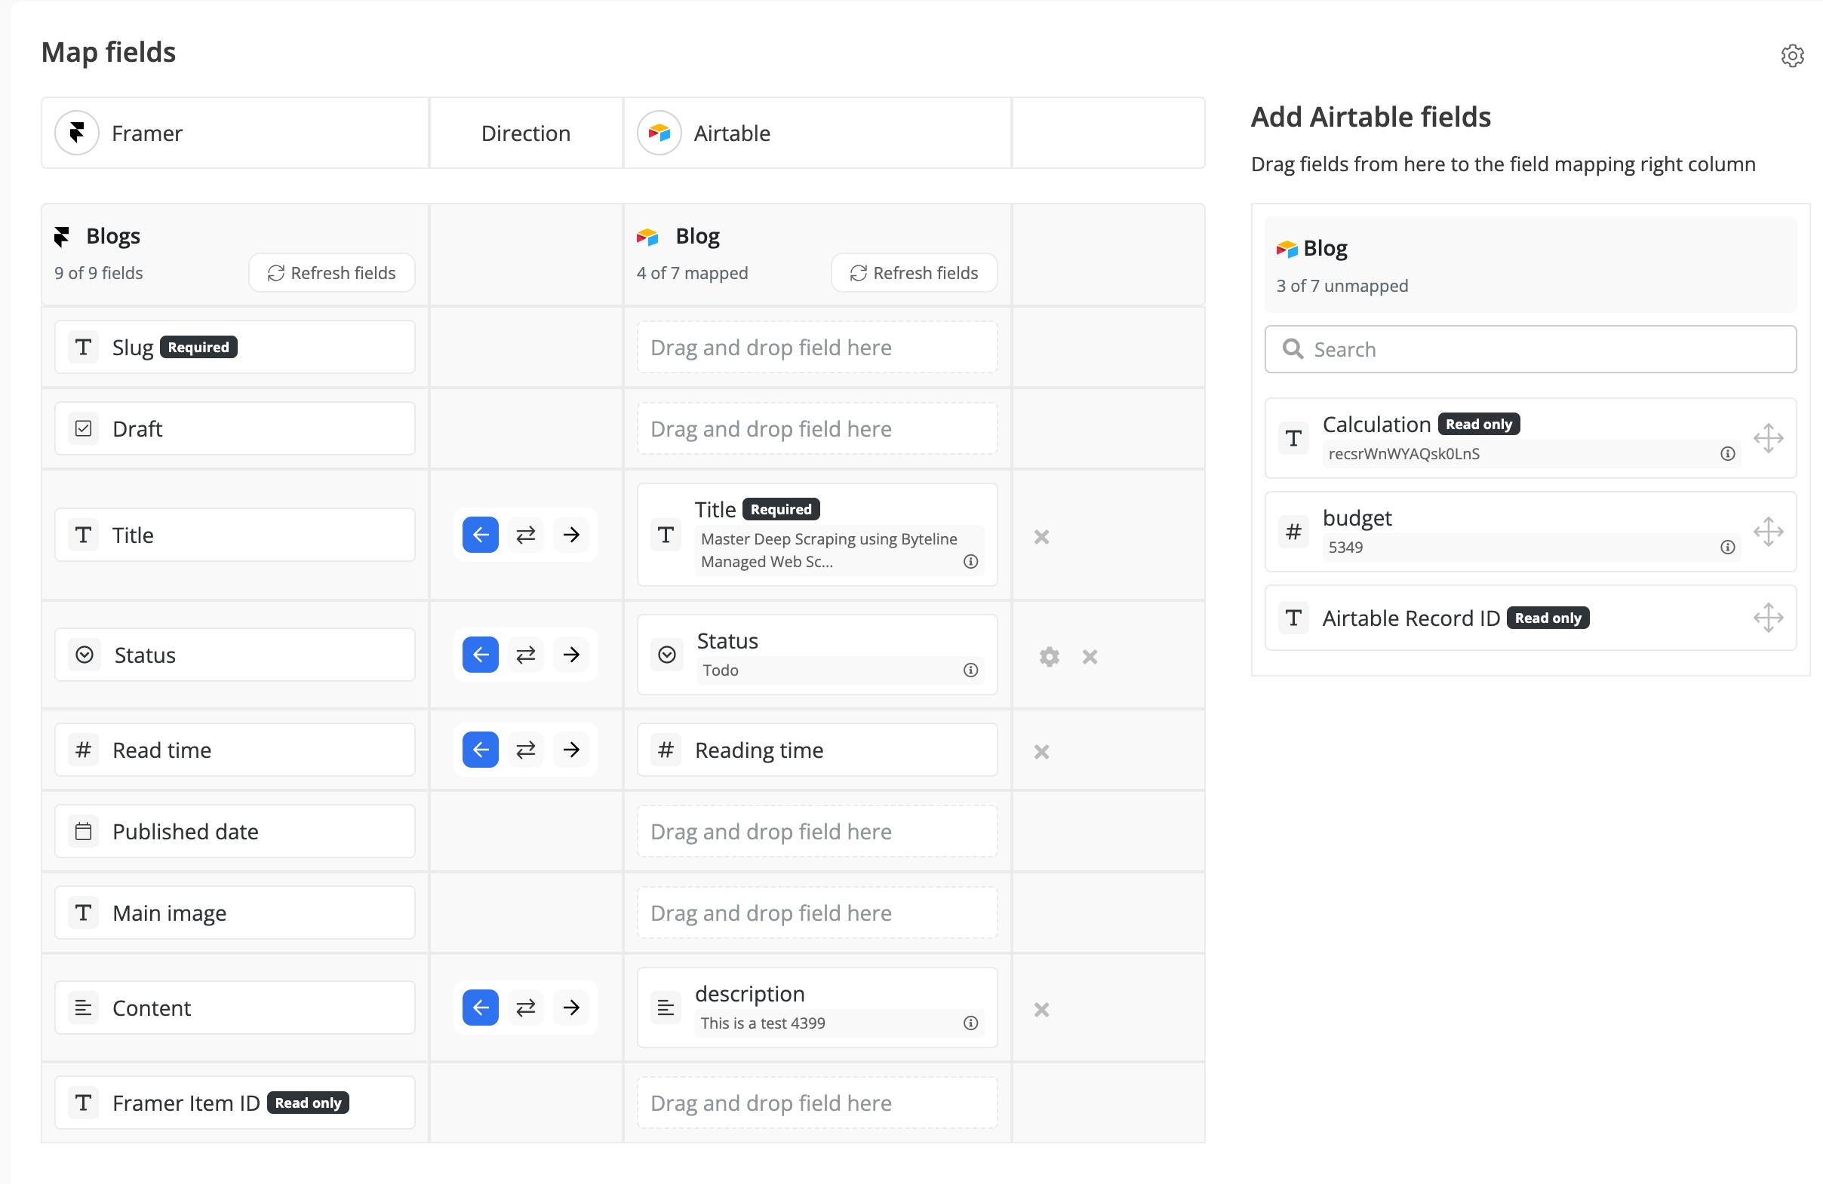Refresh fields for Airtable Blog
1823x1184 pixels.
pyautogui.click(x=914, y=273)
